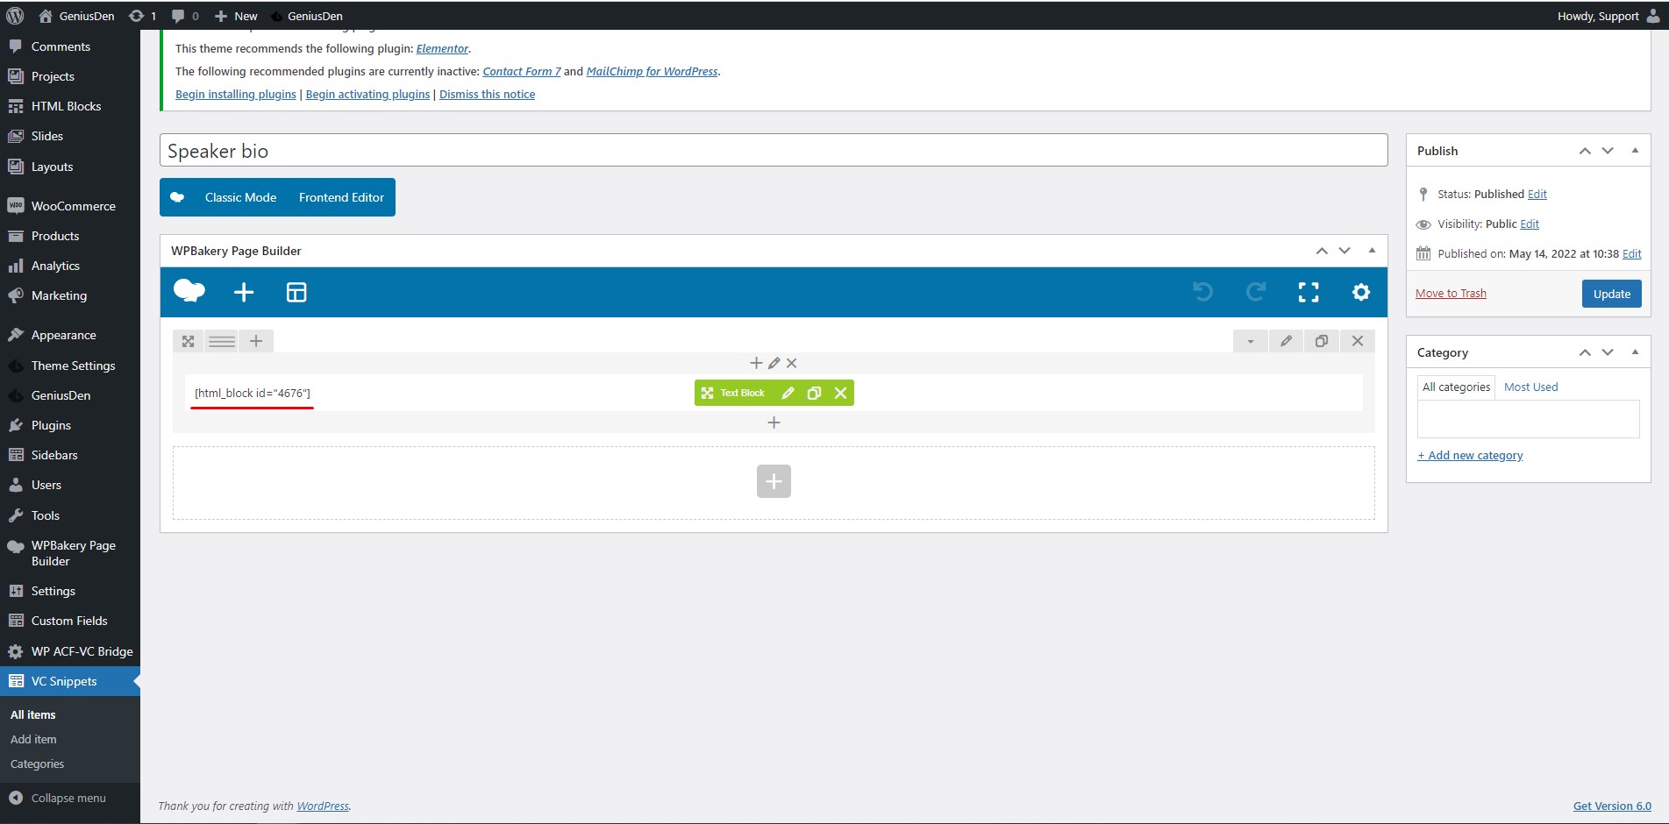Screen dimensions: 1669x824
Task: Select Add item under VC Snippets
Action: [x=33, y=739]
